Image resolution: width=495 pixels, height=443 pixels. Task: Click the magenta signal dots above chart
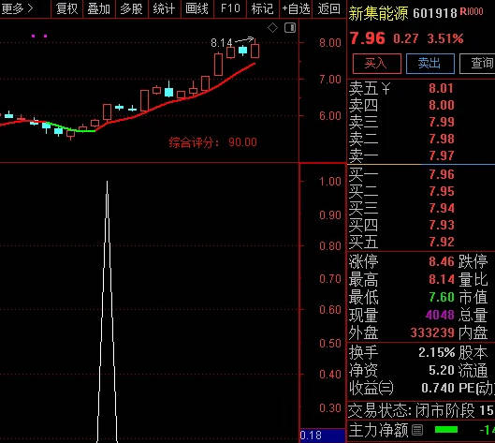click(x=39, y=36)
